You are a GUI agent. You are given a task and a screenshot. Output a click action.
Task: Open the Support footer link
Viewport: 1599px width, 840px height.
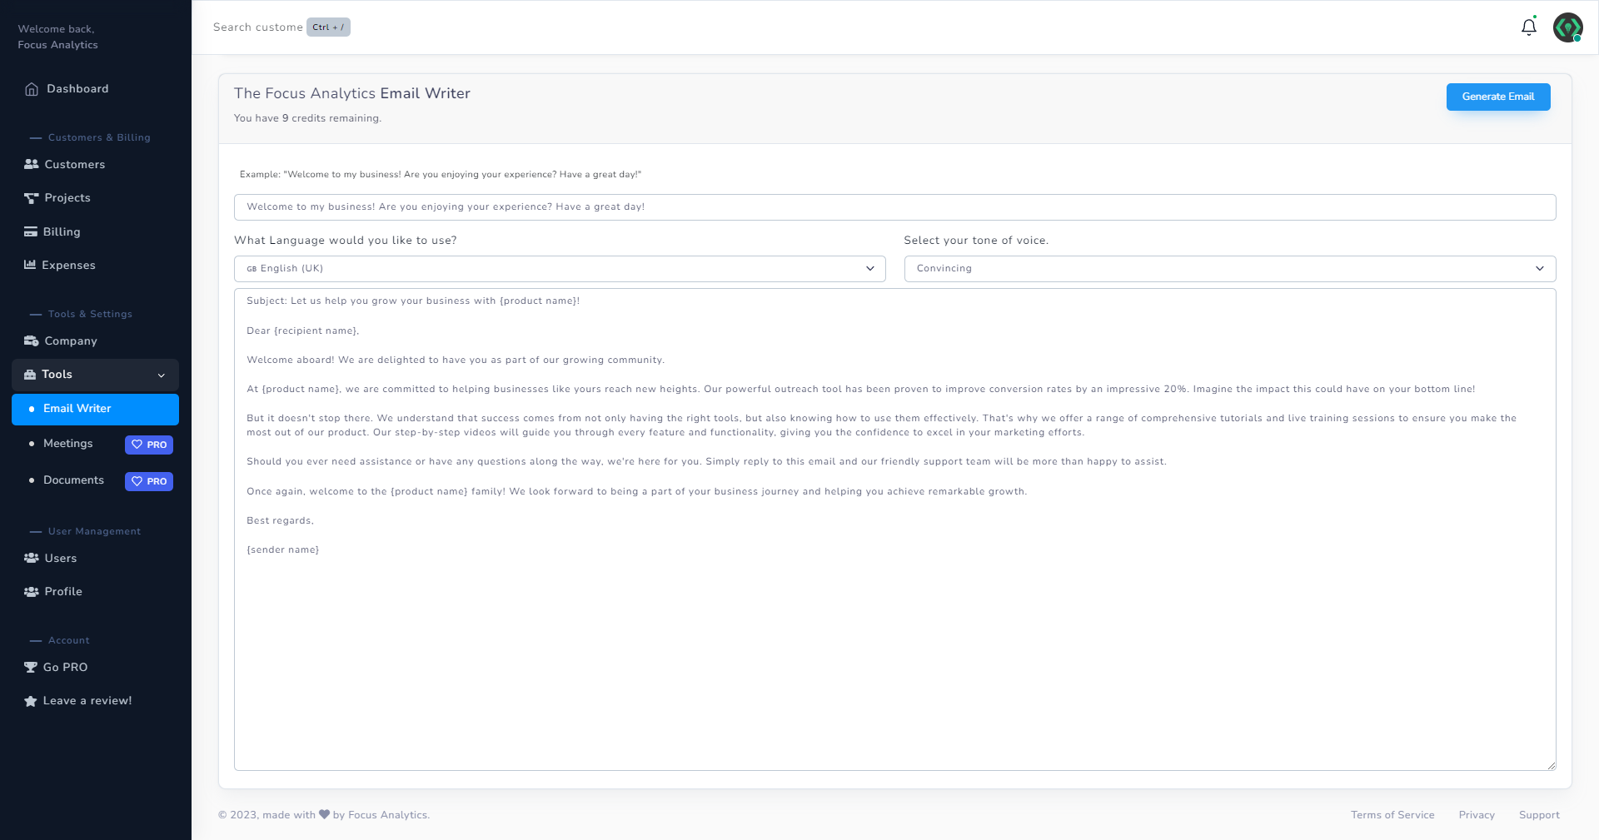coord(1539,815)
